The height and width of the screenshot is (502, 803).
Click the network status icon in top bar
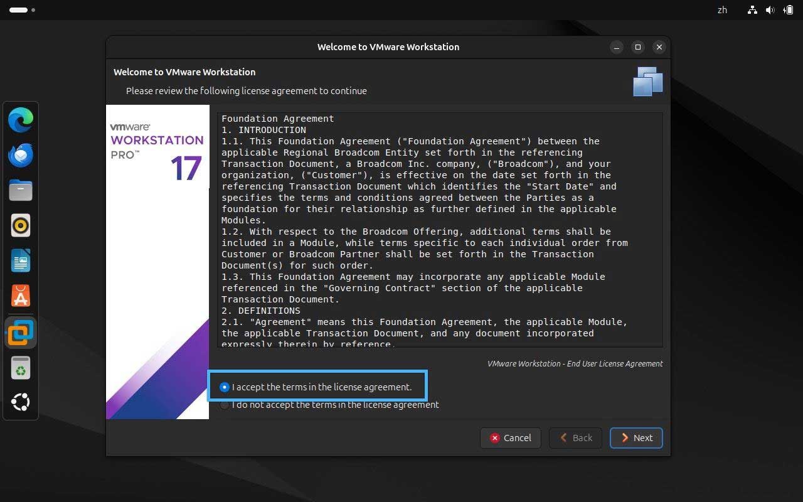click(x=752, y=10)
